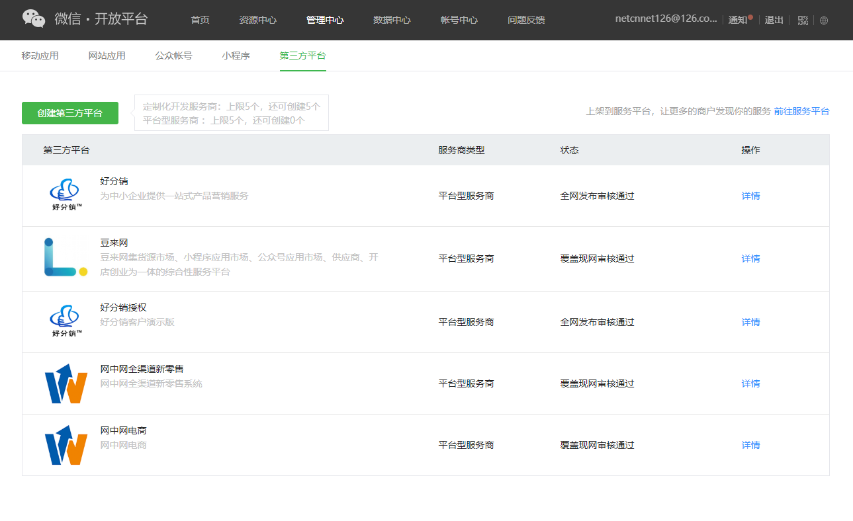Click the 网中网全渠道新零售 logo thumbnail

pos(66,383)
